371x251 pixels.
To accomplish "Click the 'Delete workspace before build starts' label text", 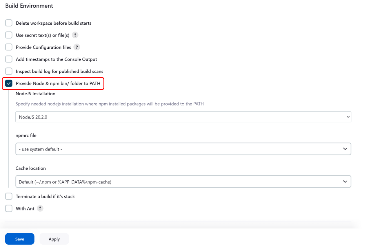I will 54,23.
